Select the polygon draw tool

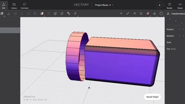(x=55, y=14)
